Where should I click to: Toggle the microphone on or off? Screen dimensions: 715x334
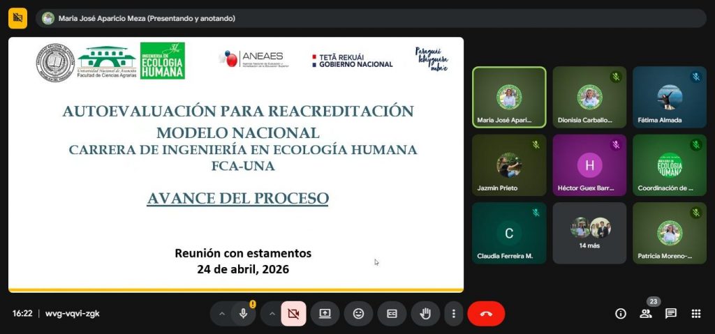click(x=244, y=314)
